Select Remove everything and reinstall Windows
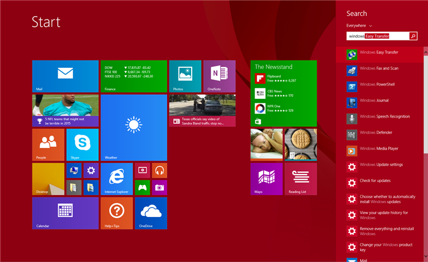 [379, 231]
